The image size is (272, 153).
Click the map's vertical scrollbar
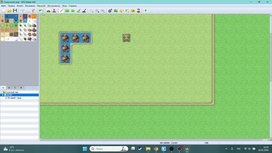pos(271,76)
